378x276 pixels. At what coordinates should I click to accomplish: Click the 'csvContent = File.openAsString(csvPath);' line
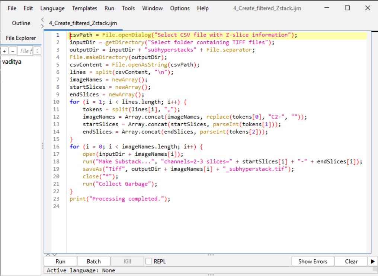tap(135, 65)
